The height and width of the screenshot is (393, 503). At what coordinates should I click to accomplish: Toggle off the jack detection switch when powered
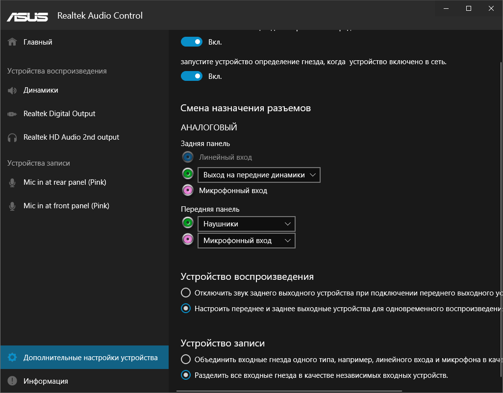coord(192,76)
